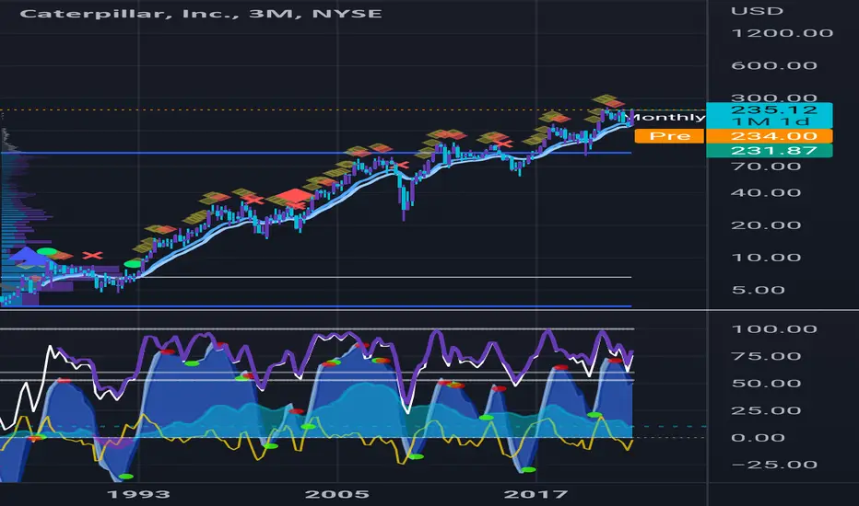The image size is (859, 506).
Task: Click the 75.00 oscillator scale label
Action: point(766,356)
